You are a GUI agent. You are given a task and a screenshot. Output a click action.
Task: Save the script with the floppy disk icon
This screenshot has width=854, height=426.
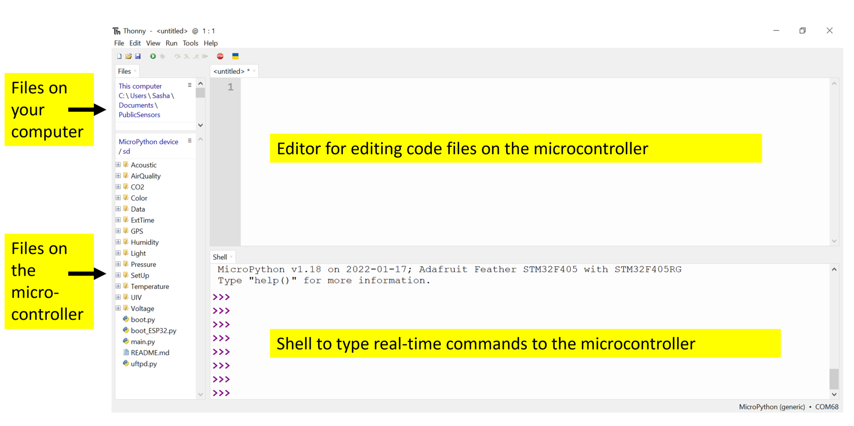coord(138,56)
